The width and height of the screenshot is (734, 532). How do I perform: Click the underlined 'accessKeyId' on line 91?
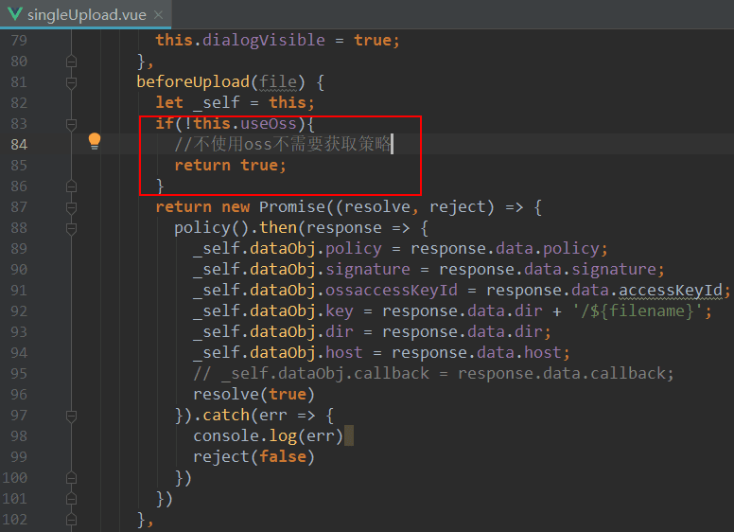tap(671, 291)
